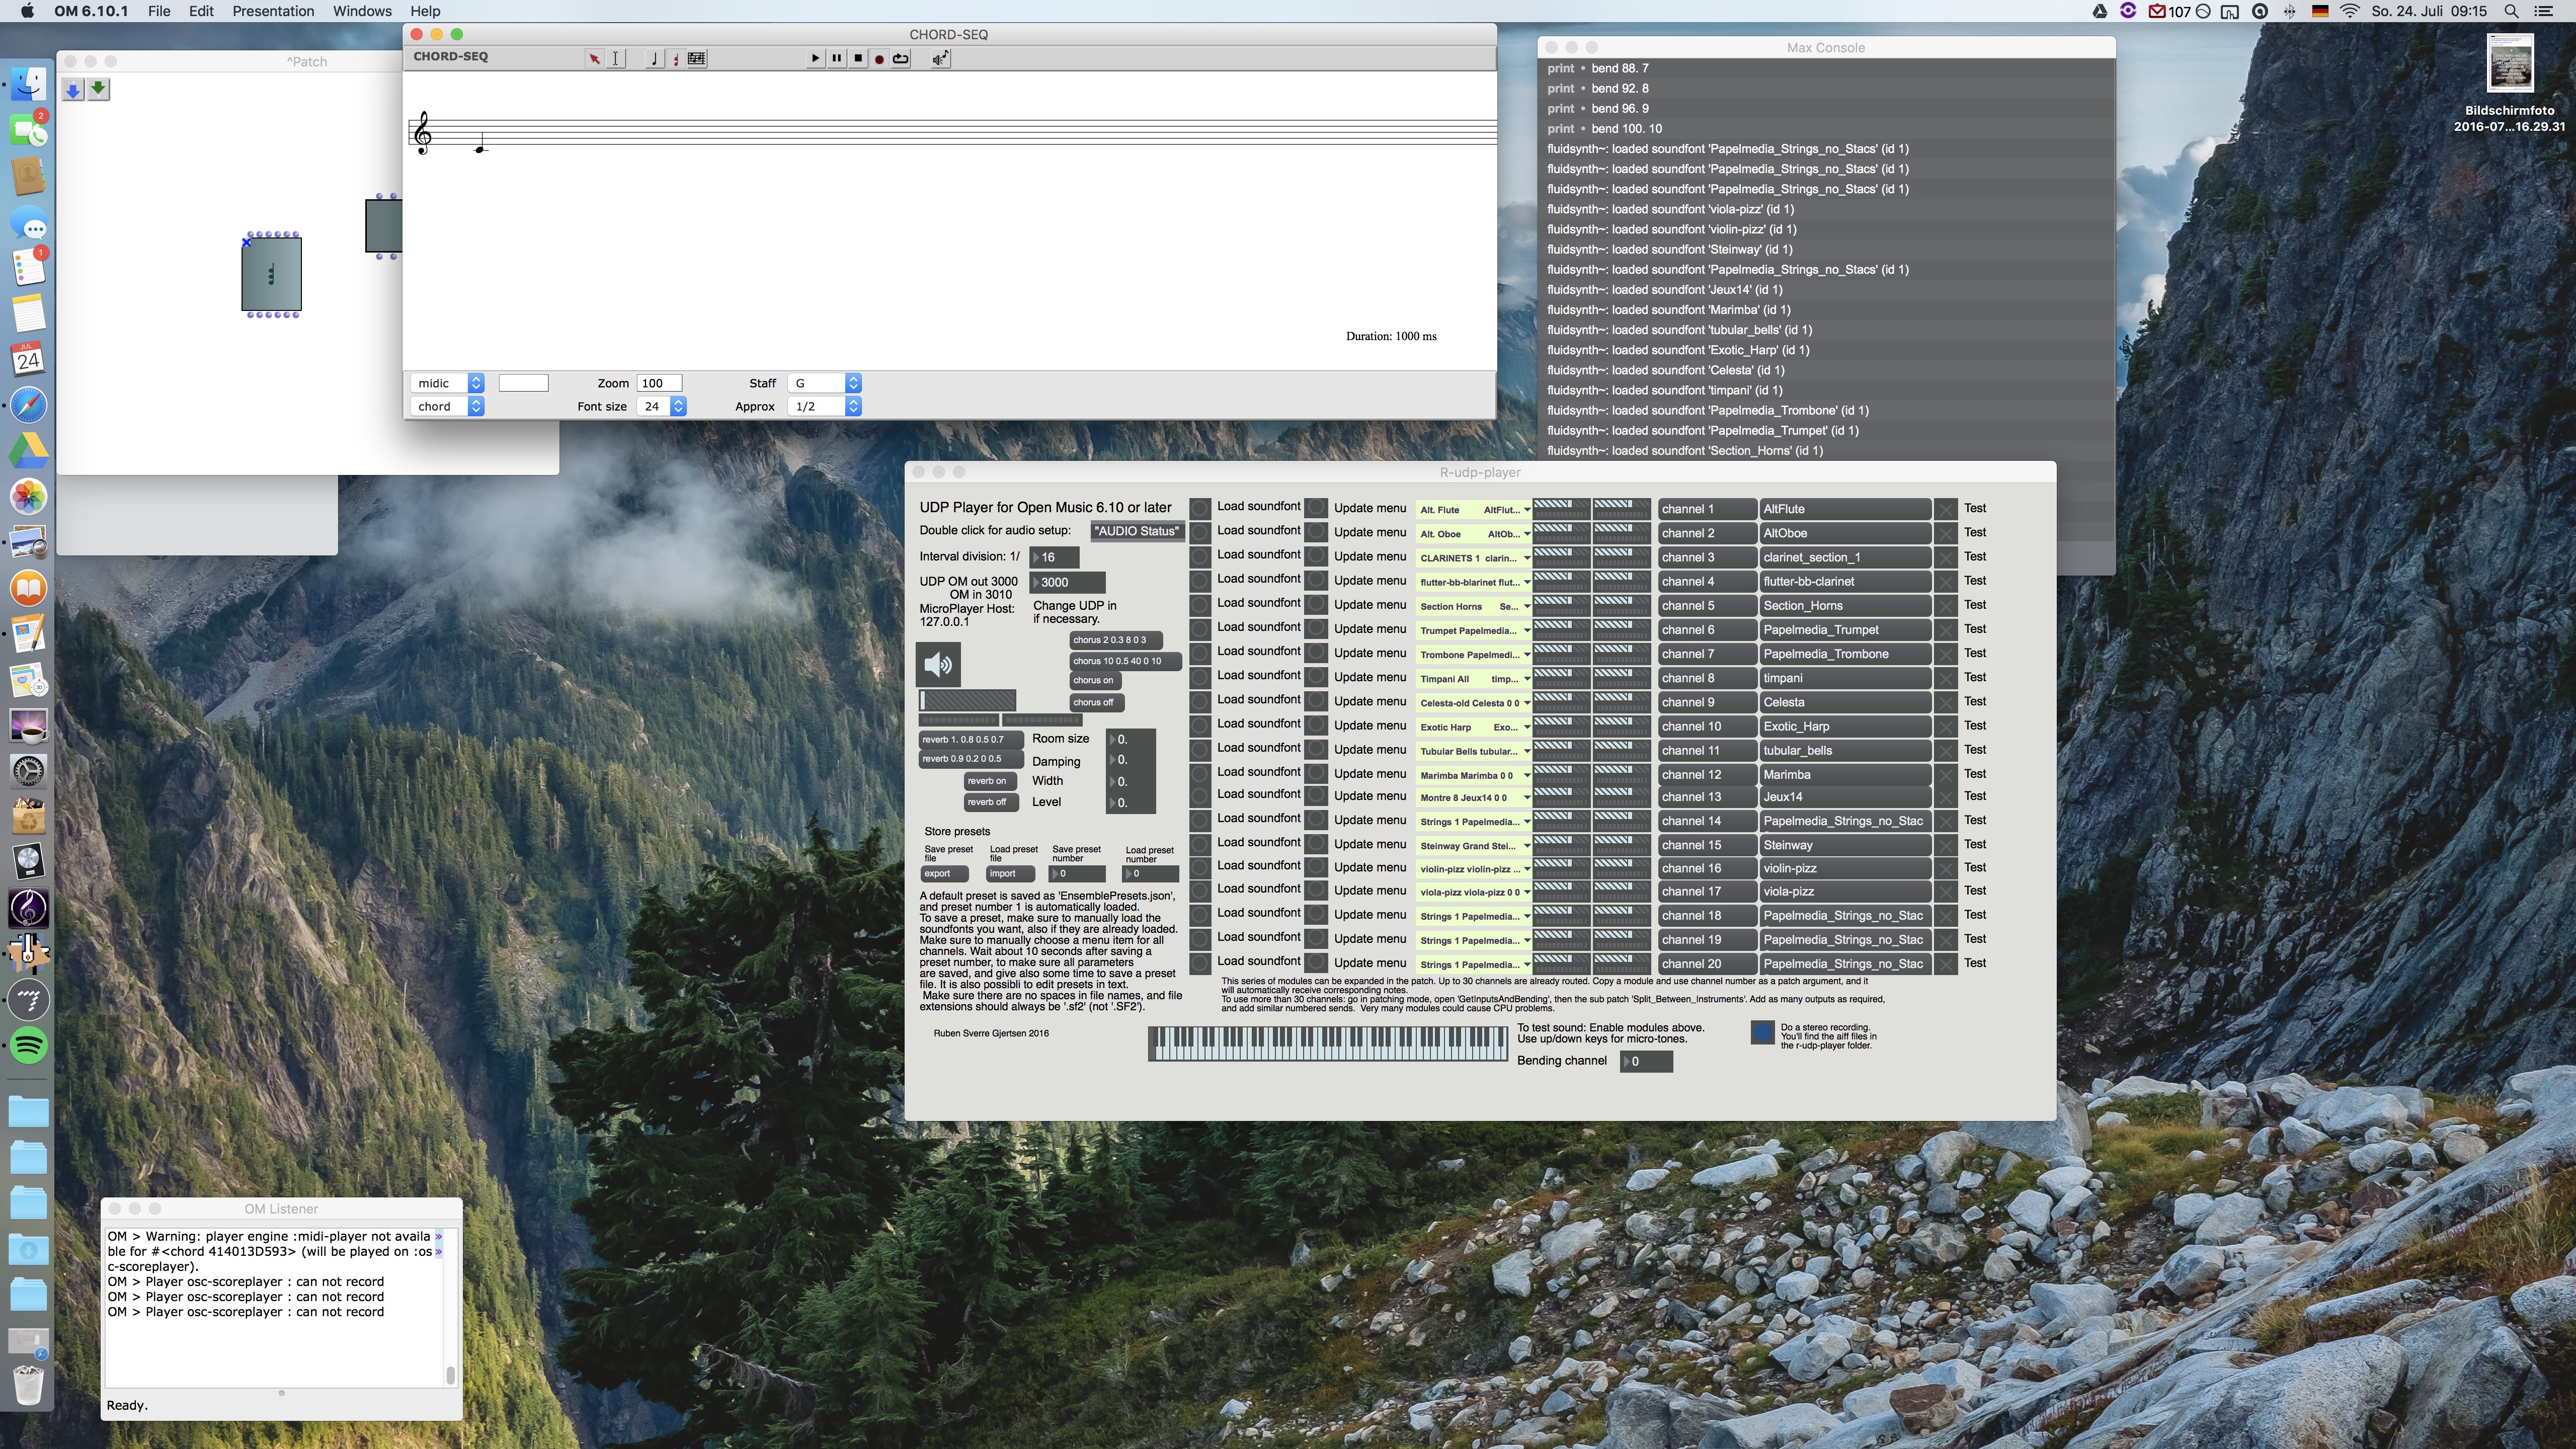Screen dimensions: 2576x1449
Task: Open the Timpani All preset dropdown
Action: tap(1474, 679)
